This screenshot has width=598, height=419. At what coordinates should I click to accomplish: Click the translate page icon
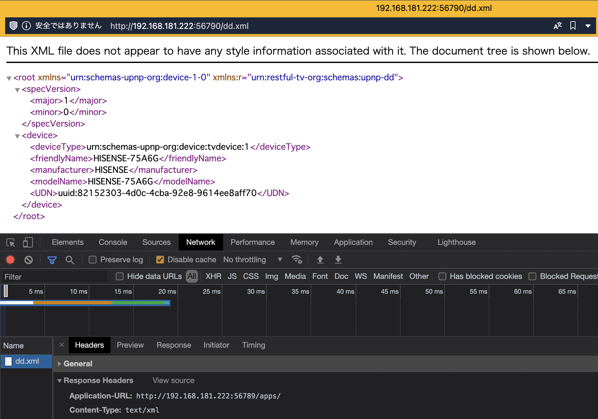click(x=558, y=26)
